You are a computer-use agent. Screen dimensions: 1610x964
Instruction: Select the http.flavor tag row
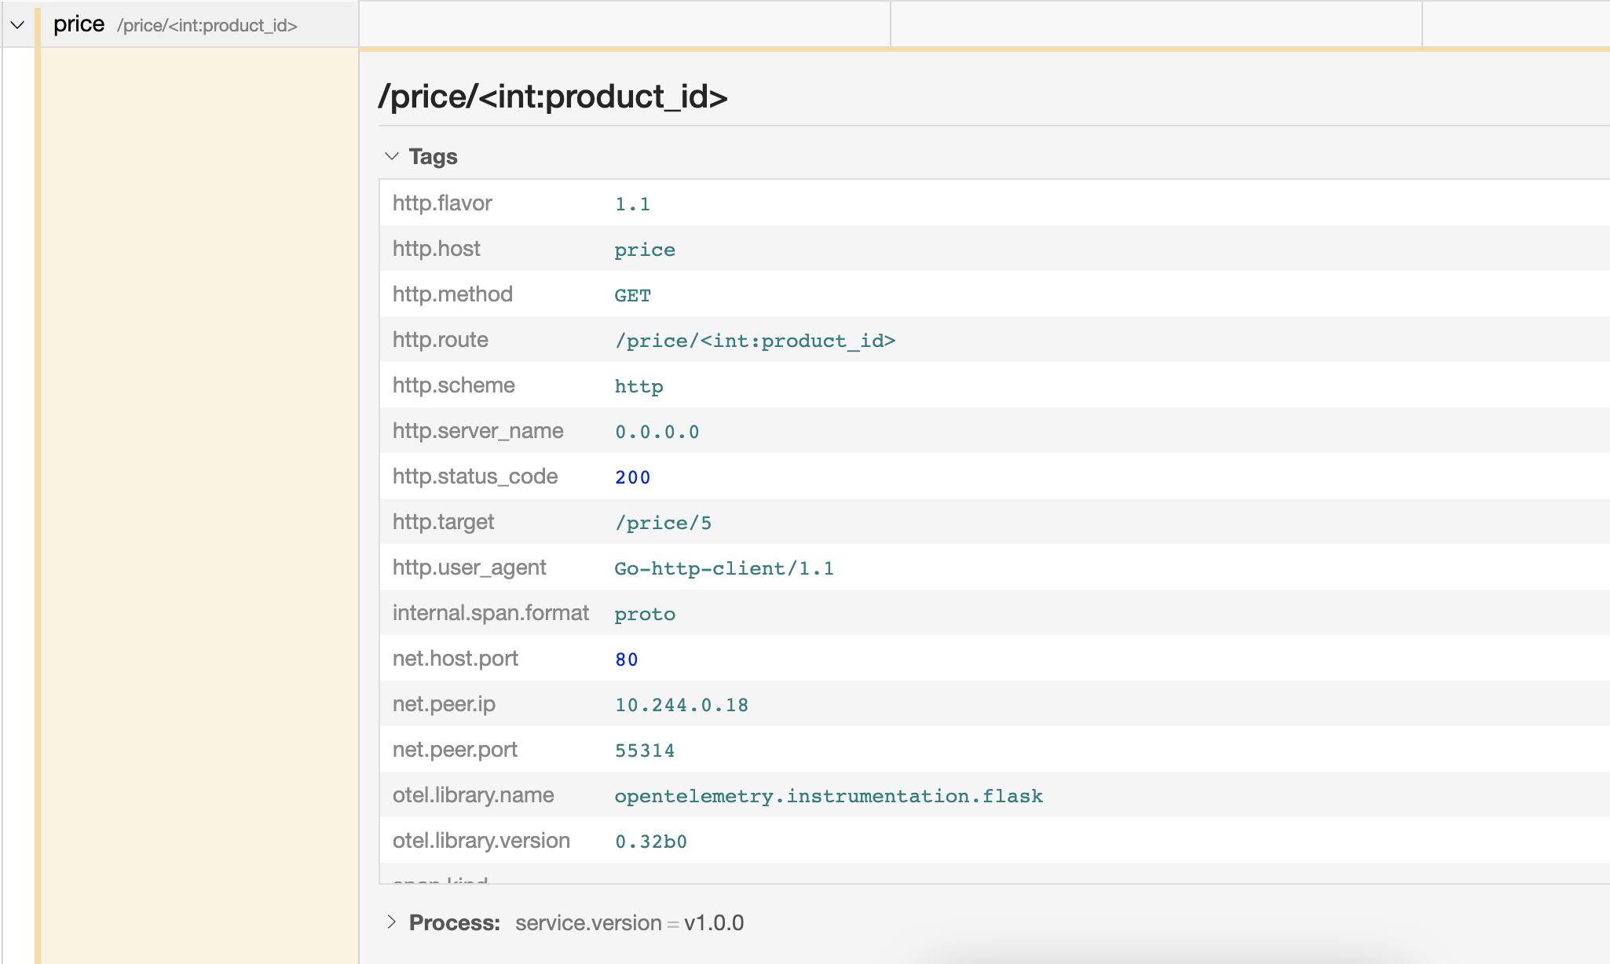tap(442, 203)
